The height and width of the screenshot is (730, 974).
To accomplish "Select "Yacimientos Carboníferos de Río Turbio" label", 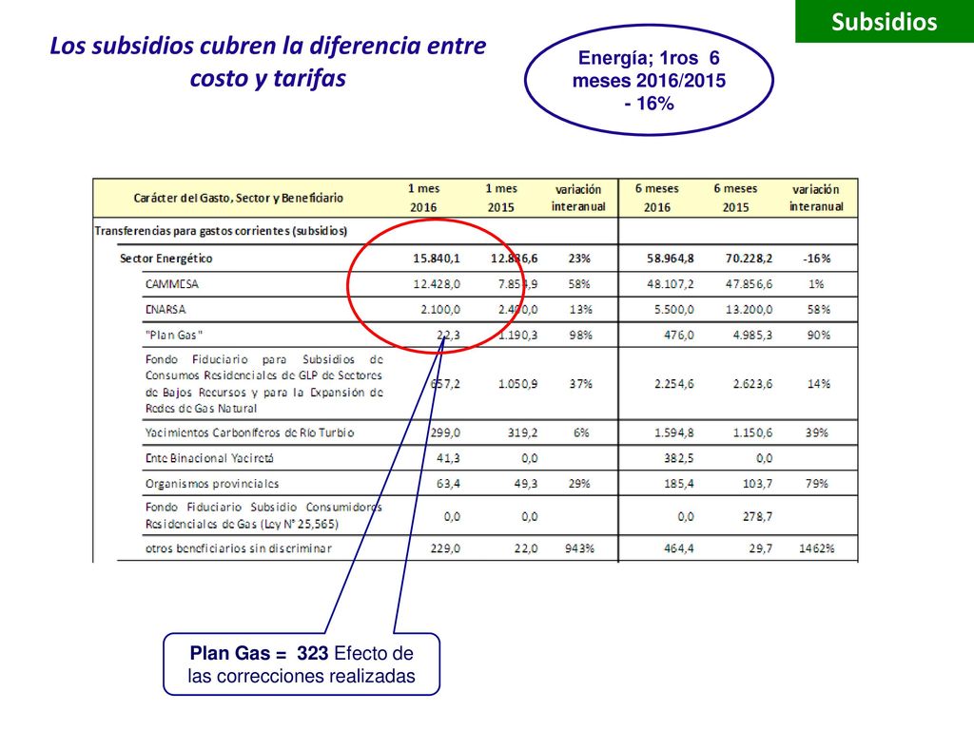I will pos(250,432).
